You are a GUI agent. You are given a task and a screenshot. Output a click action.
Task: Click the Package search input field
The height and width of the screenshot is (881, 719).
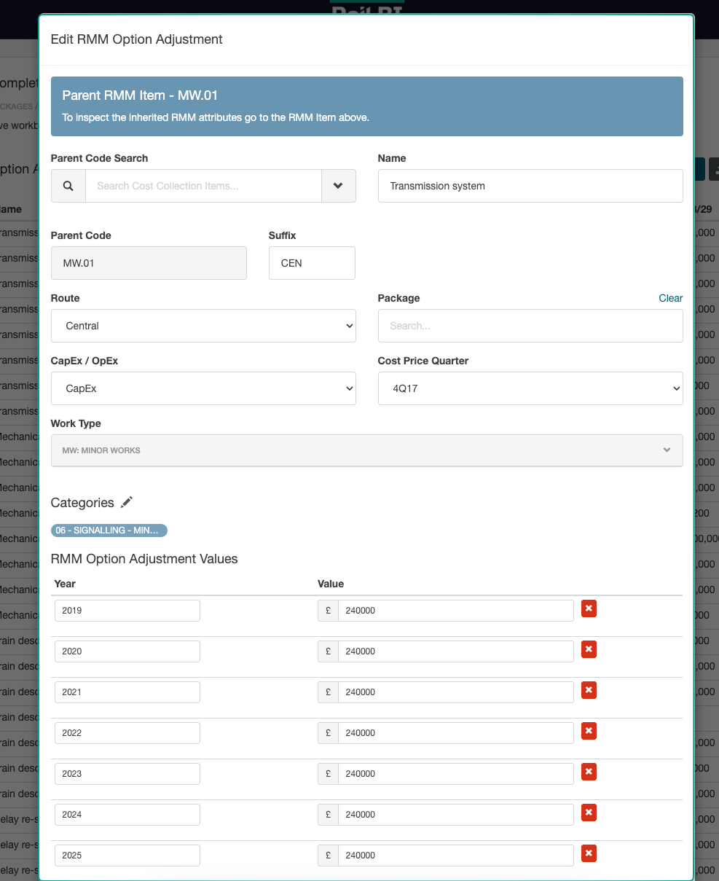(530, 326)
